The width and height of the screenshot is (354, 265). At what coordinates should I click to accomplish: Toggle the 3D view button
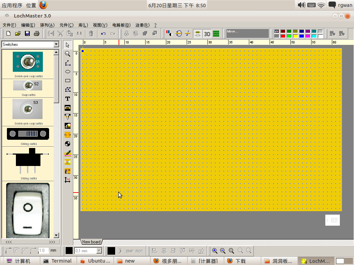tap(207, 34)
